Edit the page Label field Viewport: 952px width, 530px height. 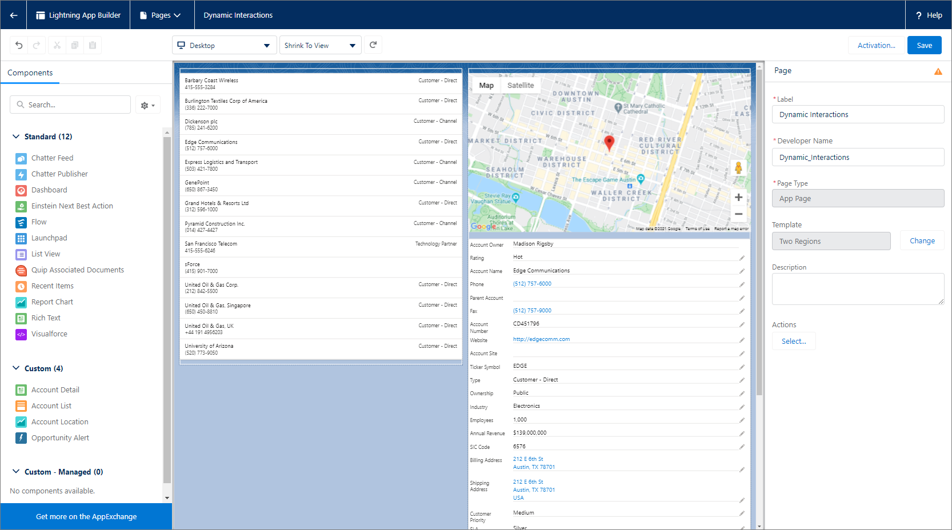point(858,114)
